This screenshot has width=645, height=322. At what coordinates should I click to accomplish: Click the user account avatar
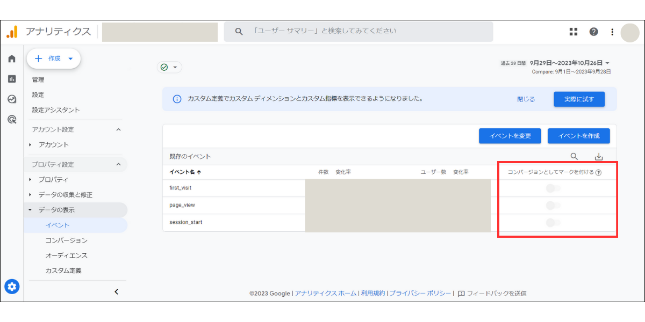(629, 32)
